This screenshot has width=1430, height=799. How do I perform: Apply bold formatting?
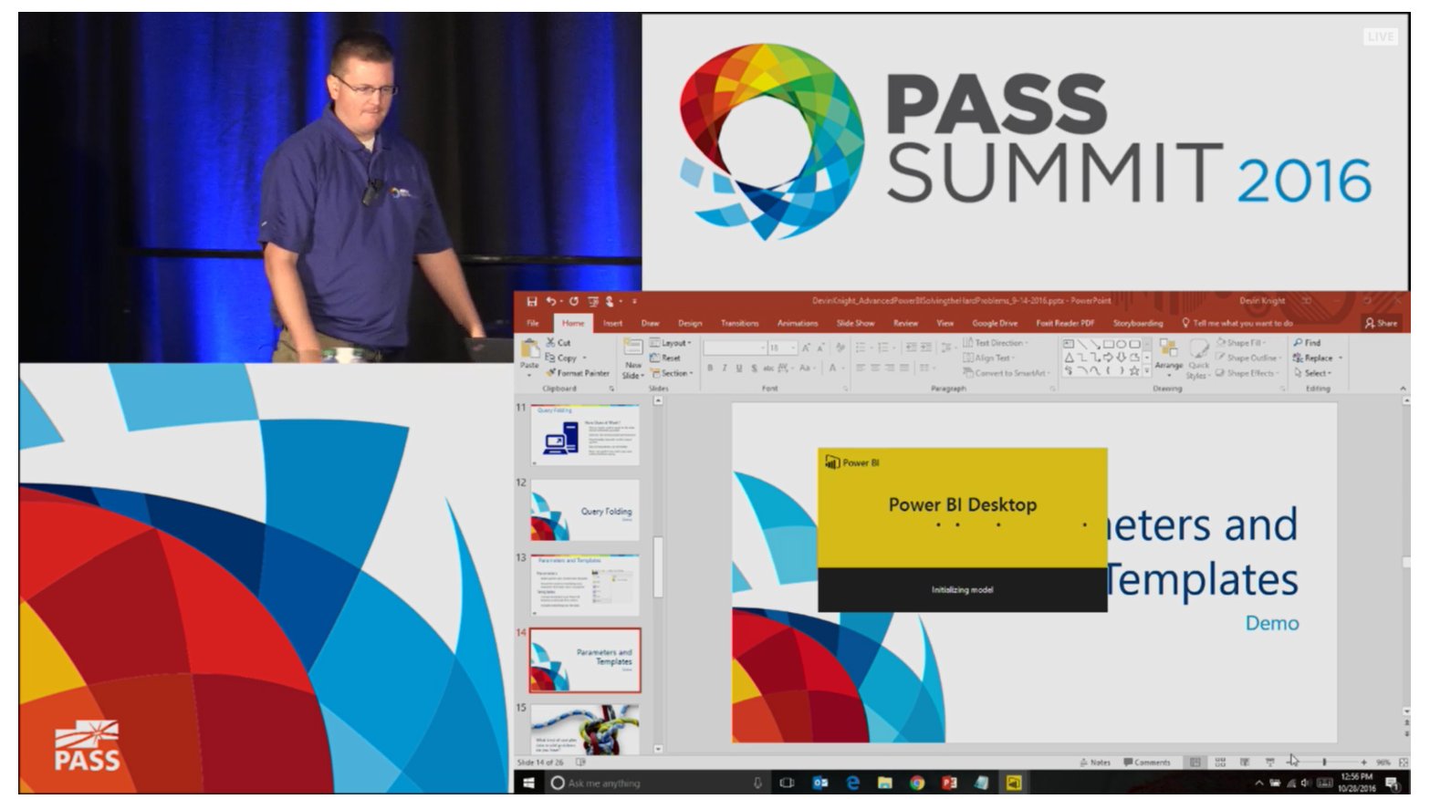coord(710,368)
